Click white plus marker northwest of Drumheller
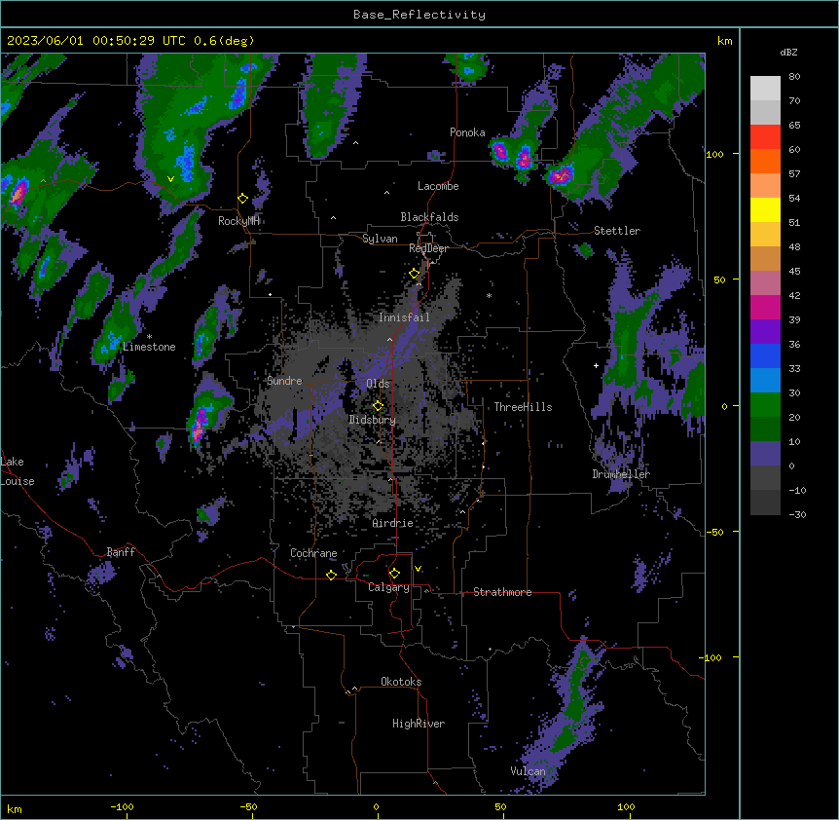839x820 pixels. pyautogui.click(x=596, y=365)
